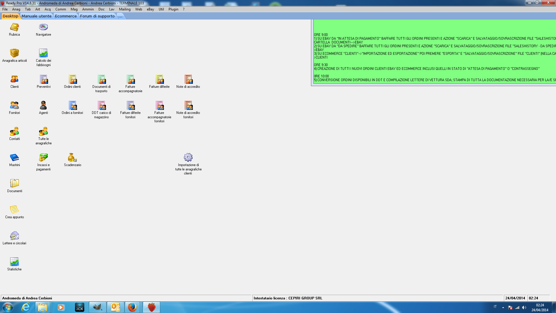Open Fatture differite fornitori icon
Image resolution: width=556 pixels, height=313 pixels.
point(130,105)
